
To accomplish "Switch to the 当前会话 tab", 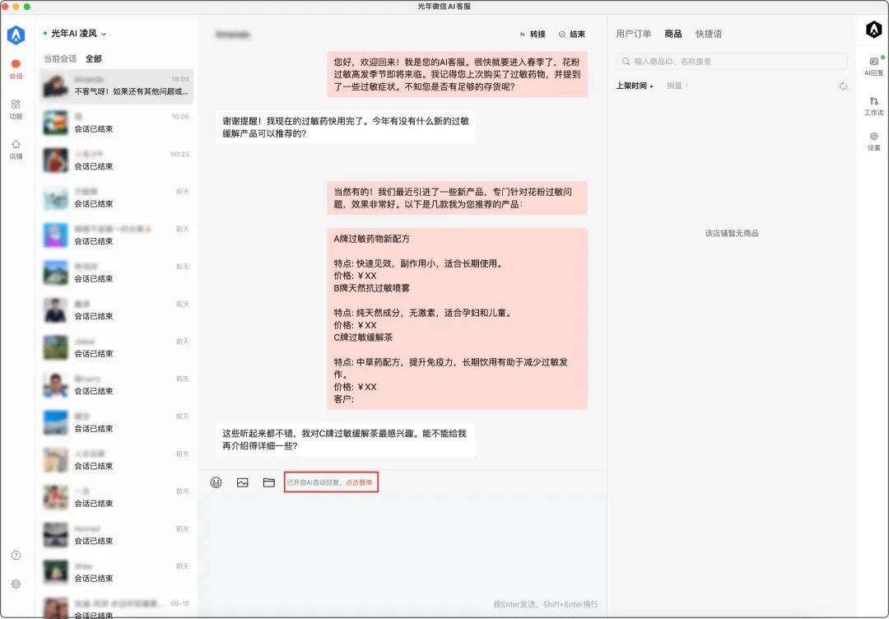I will coord(60,59).
